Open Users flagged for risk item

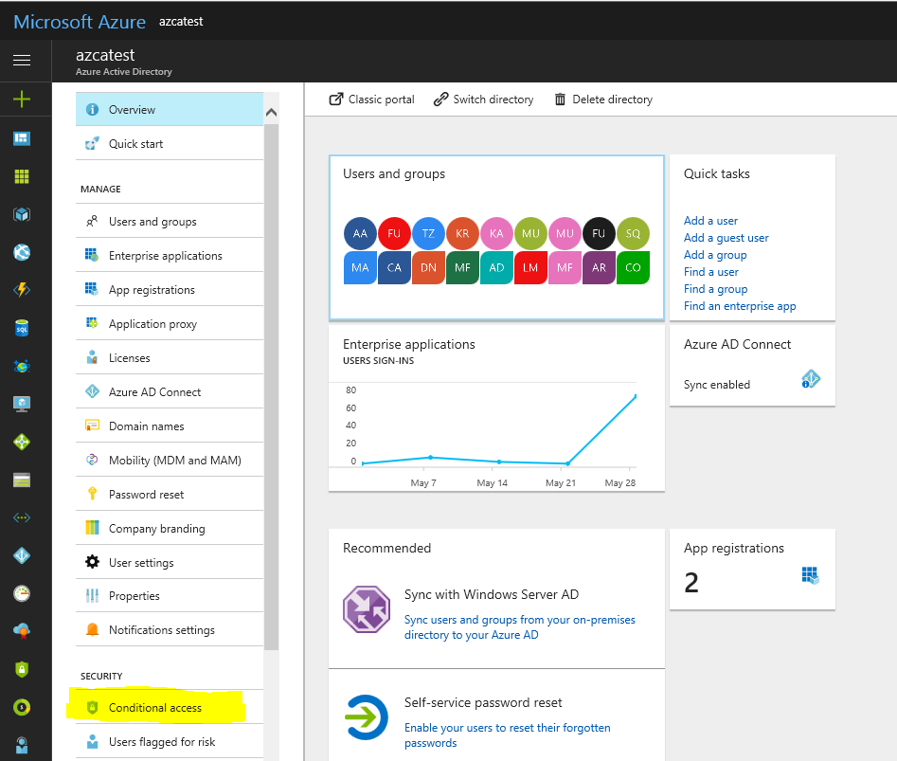click(x=170, y=742)
